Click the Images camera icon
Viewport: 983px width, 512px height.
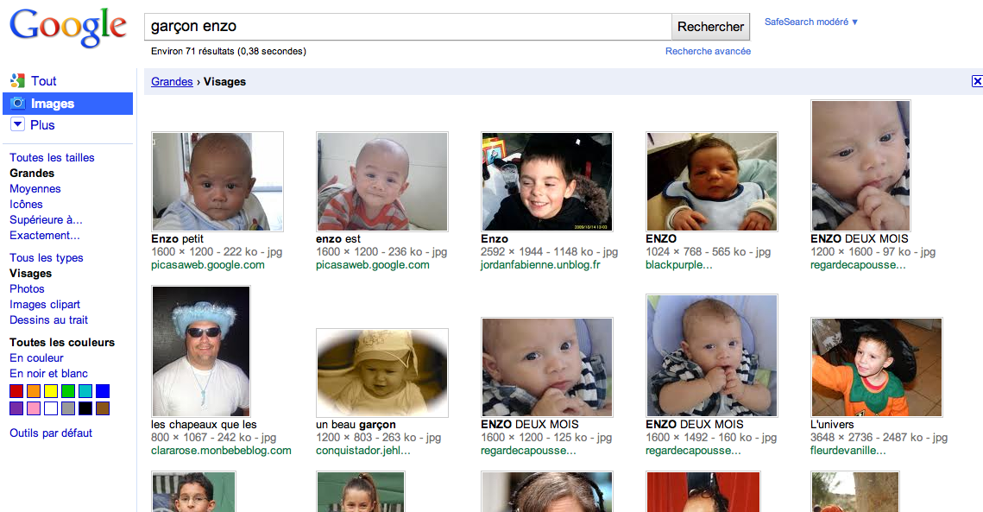click(17, 104)
